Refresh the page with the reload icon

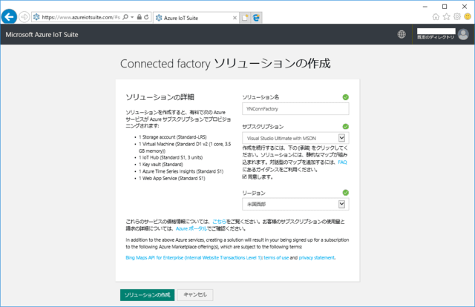[147, 17]
